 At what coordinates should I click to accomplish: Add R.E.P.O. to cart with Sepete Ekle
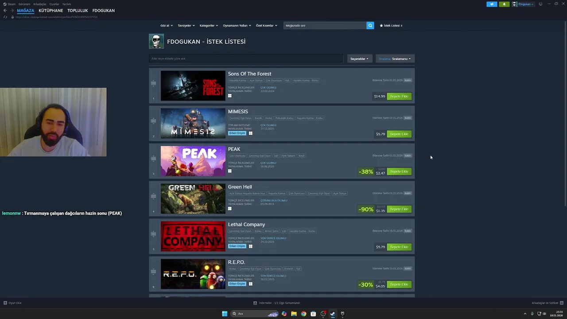(399, 284)
